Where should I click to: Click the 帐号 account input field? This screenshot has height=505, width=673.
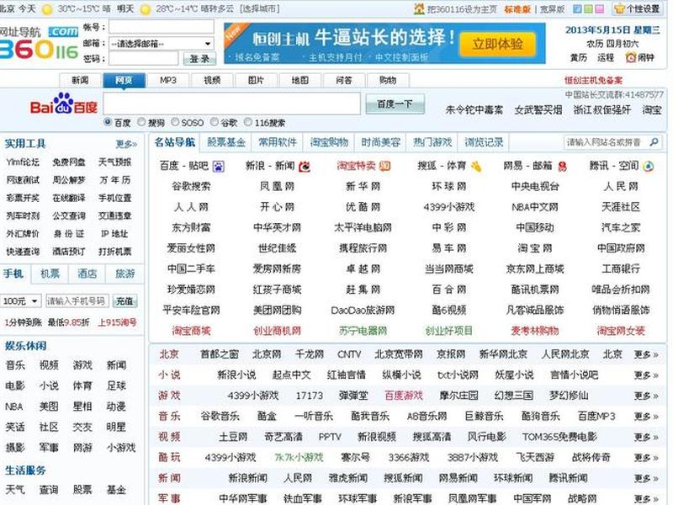point(161,27)
